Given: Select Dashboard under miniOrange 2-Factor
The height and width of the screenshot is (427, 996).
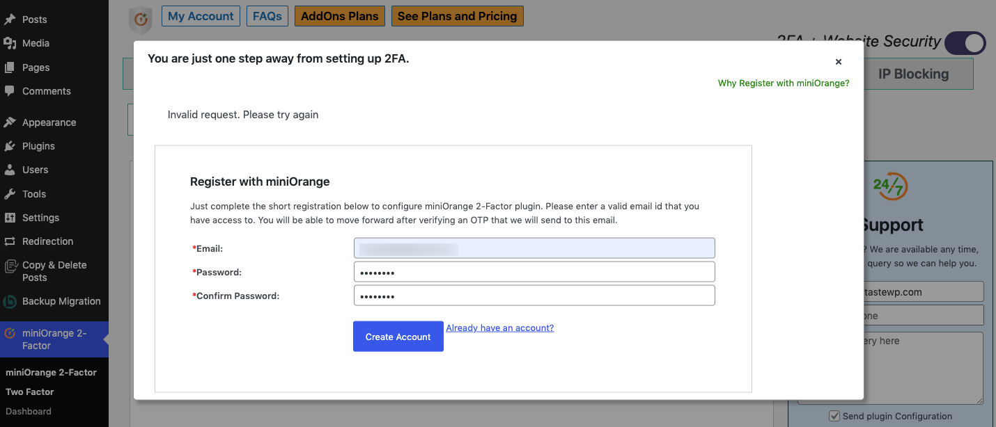Looking at the screenshot, I should pos(29,411).
